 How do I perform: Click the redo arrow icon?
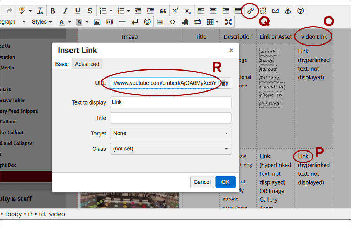[9, 11]
